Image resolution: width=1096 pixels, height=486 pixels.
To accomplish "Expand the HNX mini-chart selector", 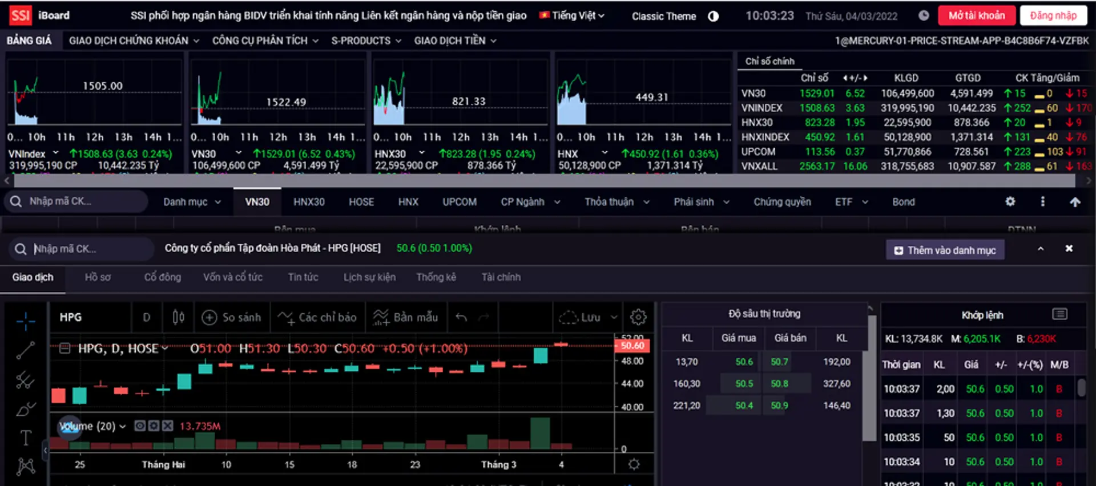I will click(605, 153).
